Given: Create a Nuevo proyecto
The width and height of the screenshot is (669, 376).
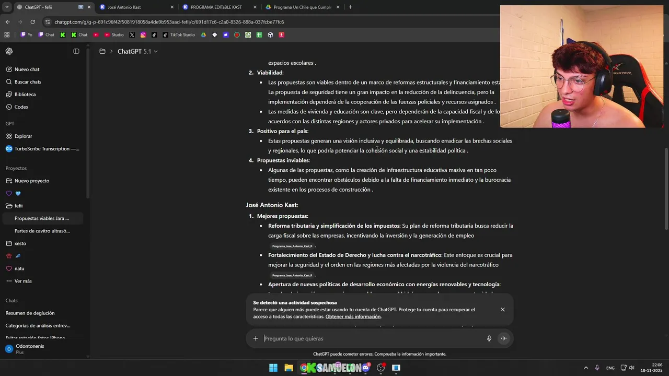Looking at the screenshot, I should tap(43, 181).
